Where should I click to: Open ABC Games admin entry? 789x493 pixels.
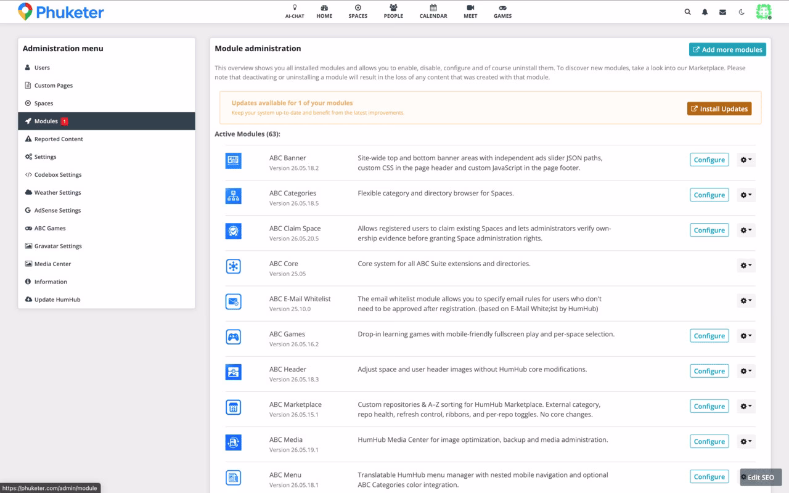(x=107, y=229)
